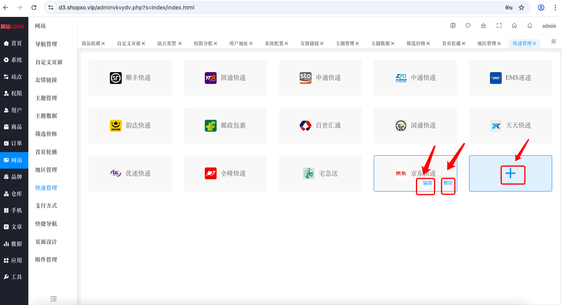Viewport: 562px width, 305px height.
Task: Delete the 京东快递 entry
Action: tap(448, 183)
